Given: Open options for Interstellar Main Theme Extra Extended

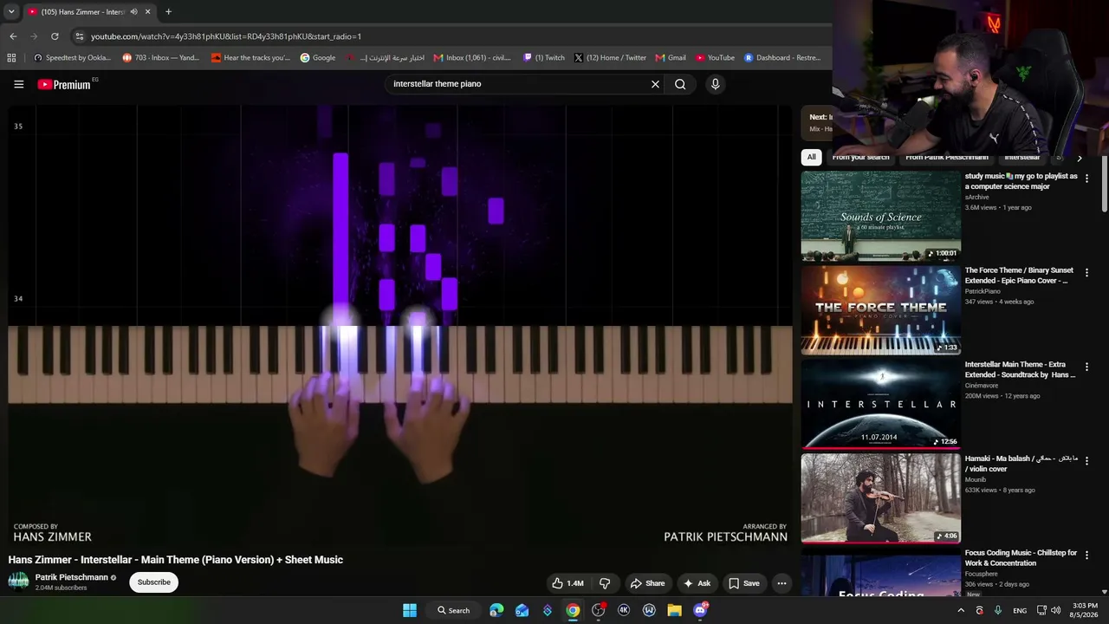Looking at the screenshot, I should tap(1086, 367).
